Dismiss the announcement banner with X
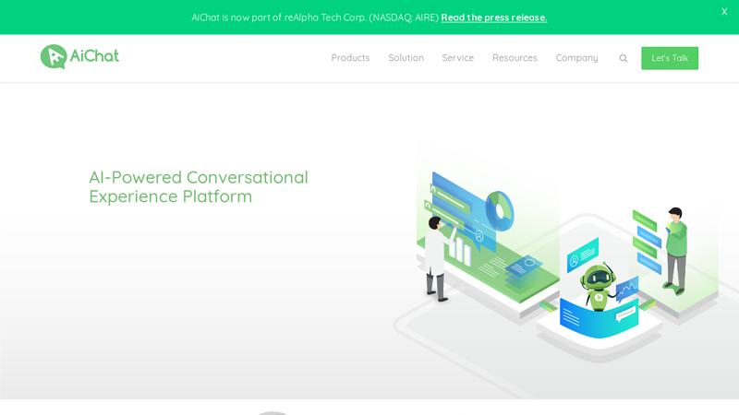 click(x=724, y=12)
